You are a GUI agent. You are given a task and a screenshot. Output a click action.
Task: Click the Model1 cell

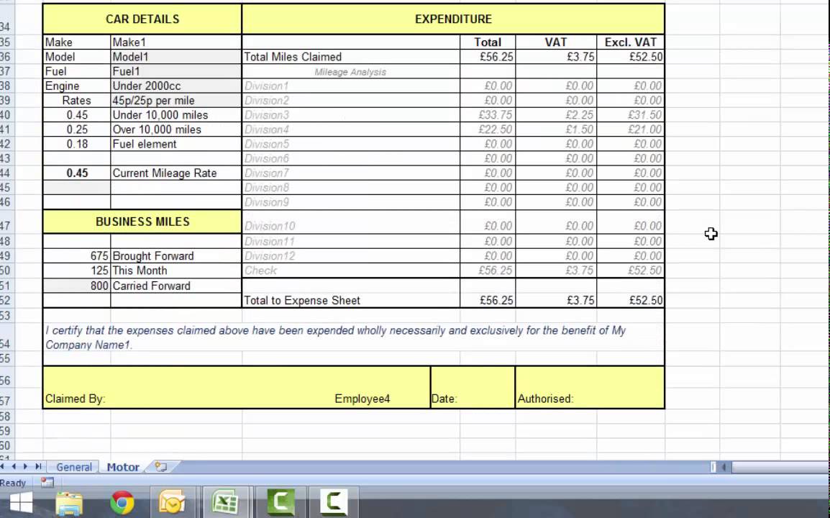pyautogui.click(x=175, y=57)
